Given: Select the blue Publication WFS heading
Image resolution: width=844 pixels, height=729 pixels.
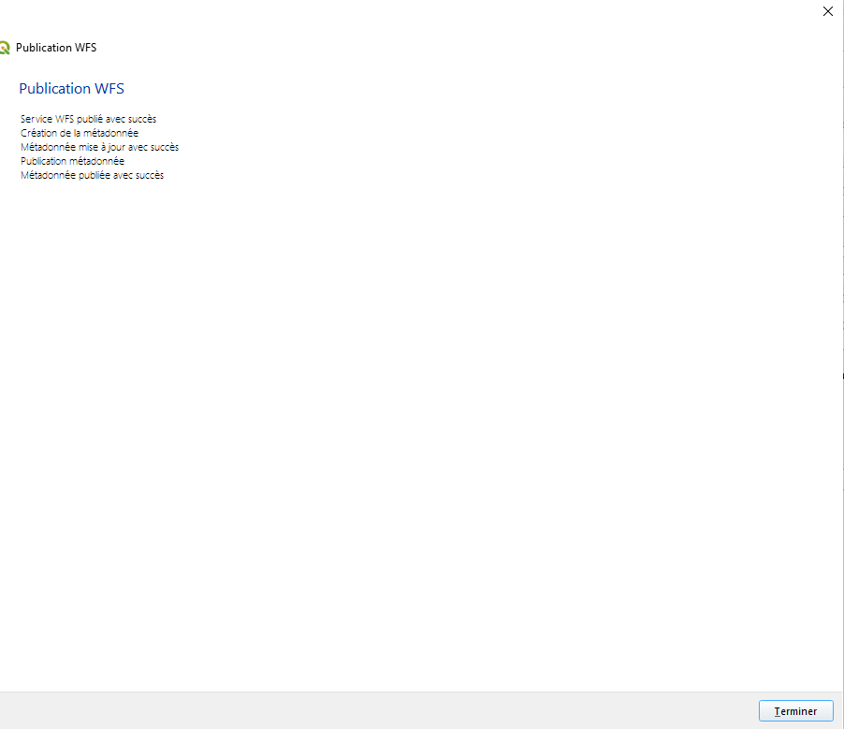Looking at the screenshot, I should pyautogui.click(x=72, y=88).
